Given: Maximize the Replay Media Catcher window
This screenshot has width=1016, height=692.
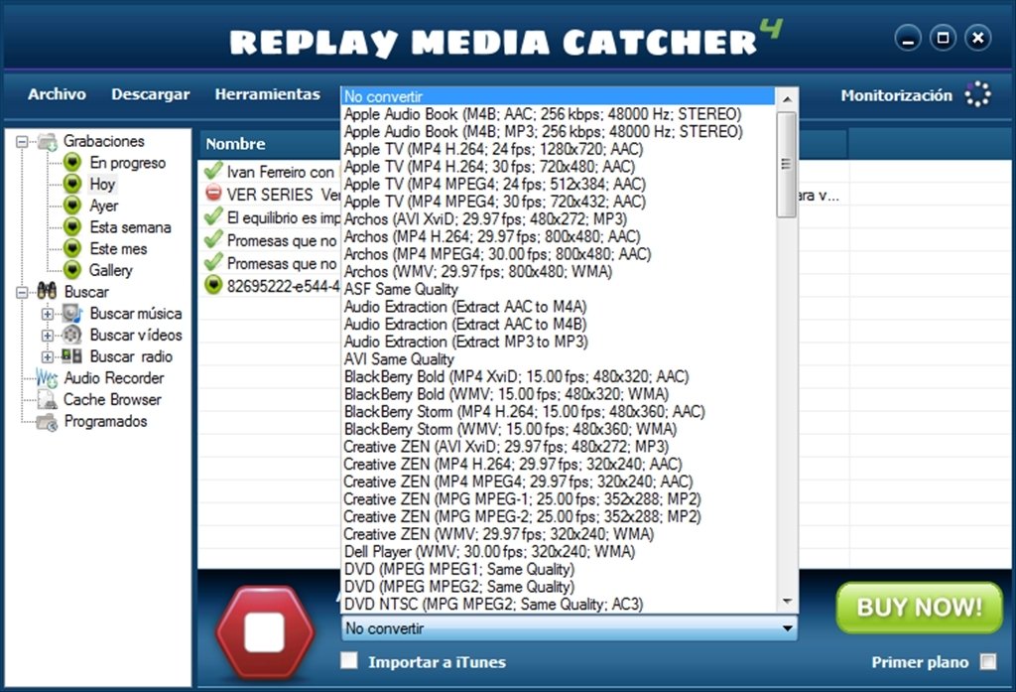Looking at the screenshot, I should pos(944,39).
